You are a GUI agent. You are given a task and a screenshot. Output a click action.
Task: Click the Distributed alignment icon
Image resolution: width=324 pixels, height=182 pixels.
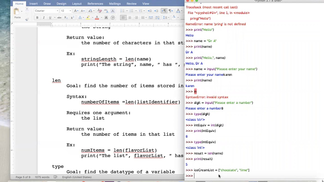(x=151, y=17)
